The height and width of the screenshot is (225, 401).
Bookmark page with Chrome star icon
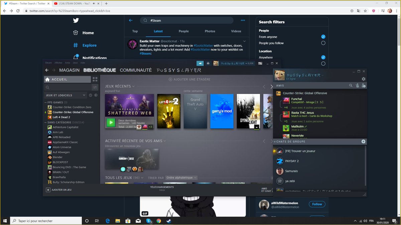[x=366, y=11]
